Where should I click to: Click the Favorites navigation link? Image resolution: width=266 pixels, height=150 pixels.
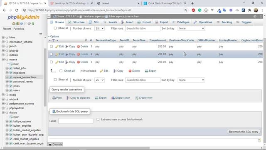click(19, 29)
